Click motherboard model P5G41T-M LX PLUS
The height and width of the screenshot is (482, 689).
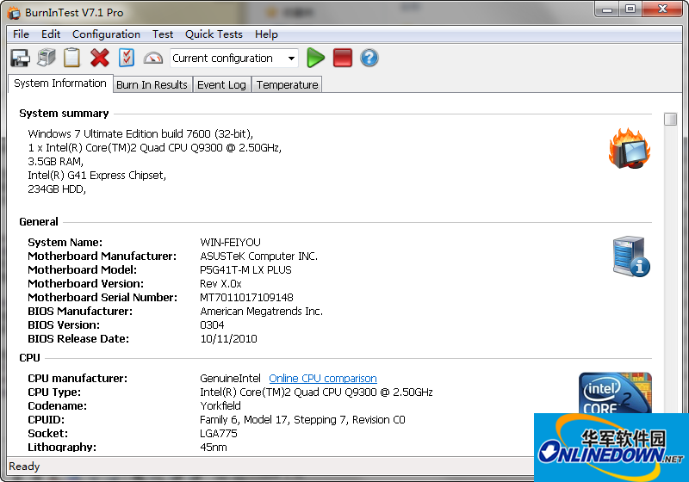pos(245,270)
